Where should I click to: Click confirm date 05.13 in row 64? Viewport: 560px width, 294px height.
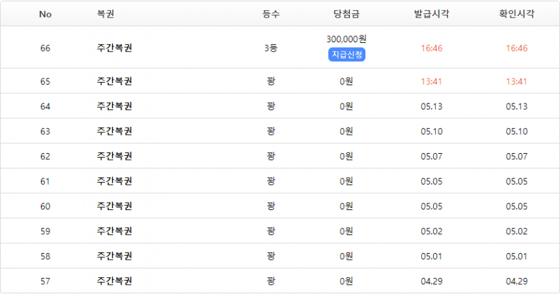pos(516,107)
